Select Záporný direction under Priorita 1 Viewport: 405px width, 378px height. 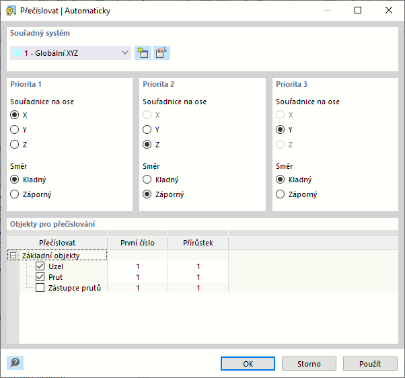click(14, 194)
